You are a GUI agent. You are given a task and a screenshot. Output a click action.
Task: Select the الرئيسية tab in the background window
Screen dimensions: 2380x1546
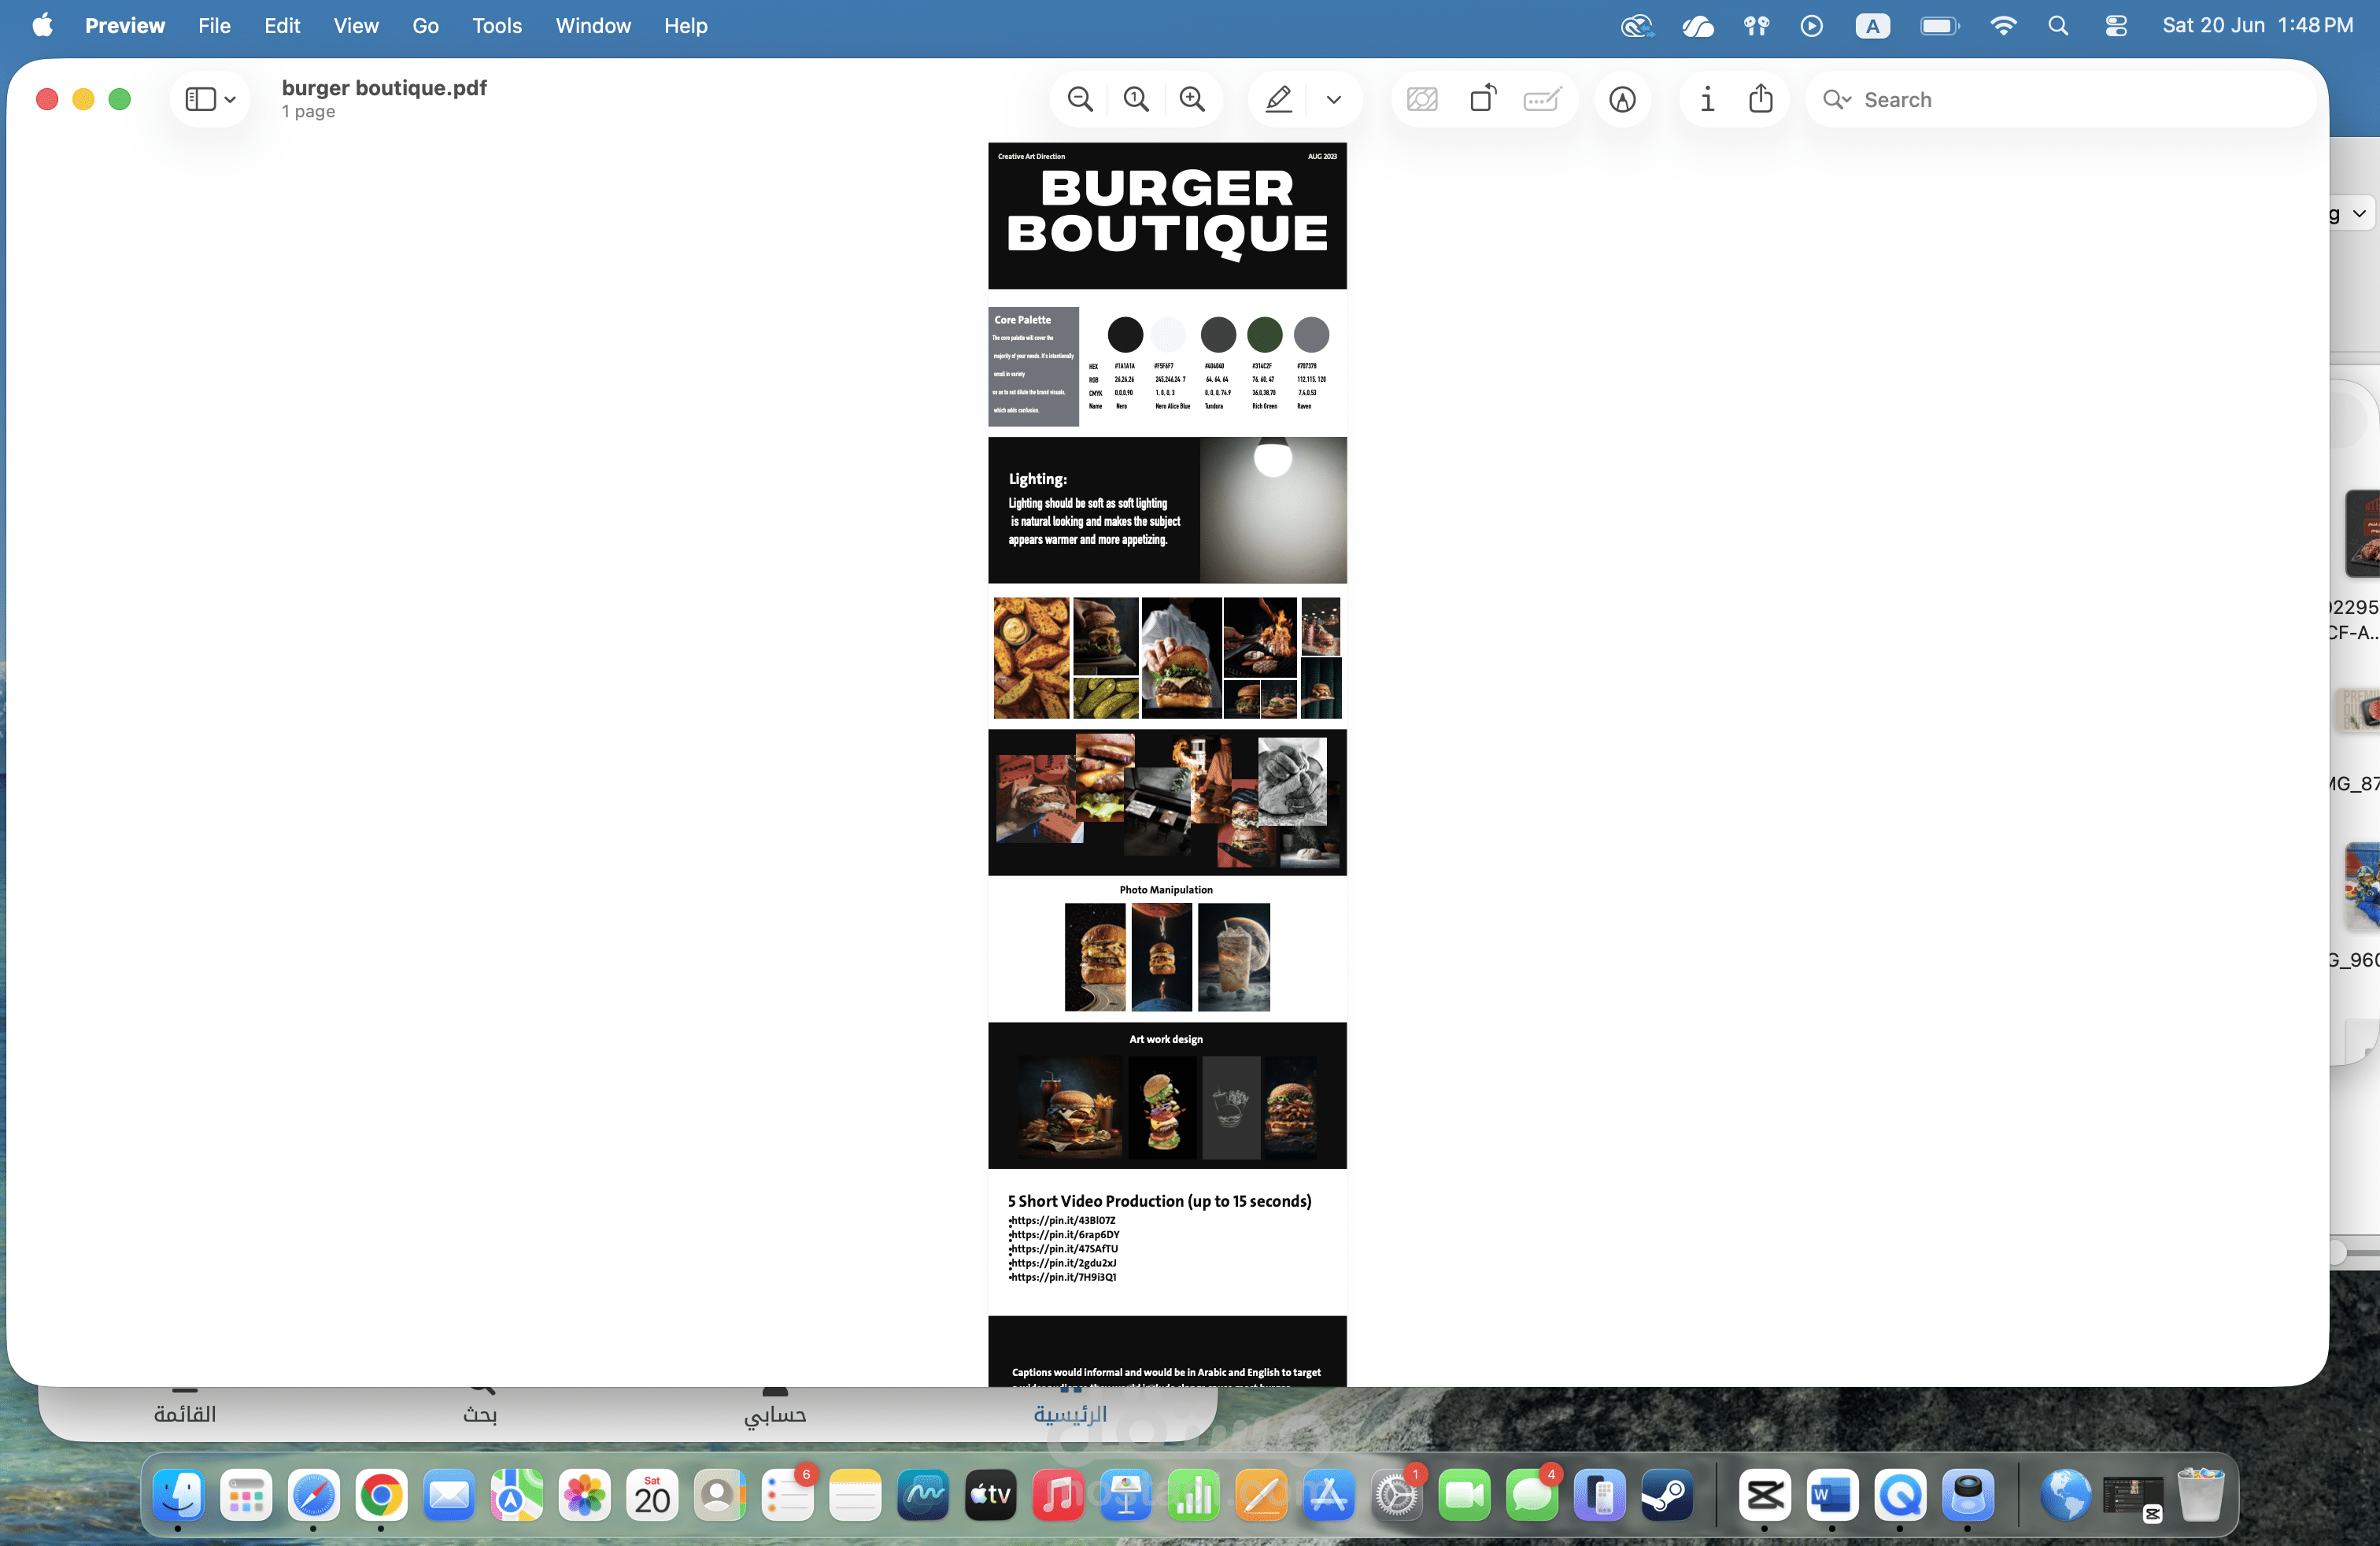click(x=1070, y=1413)
